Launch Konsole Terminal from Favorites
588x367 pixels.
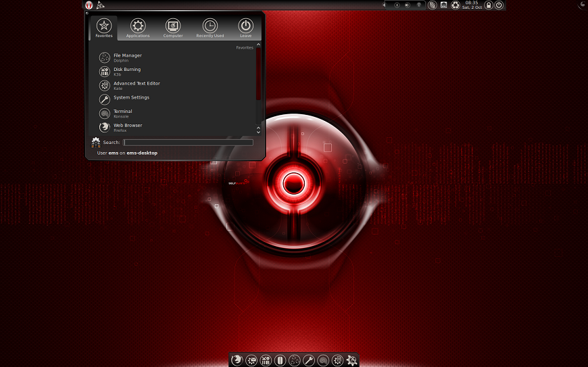122,113
